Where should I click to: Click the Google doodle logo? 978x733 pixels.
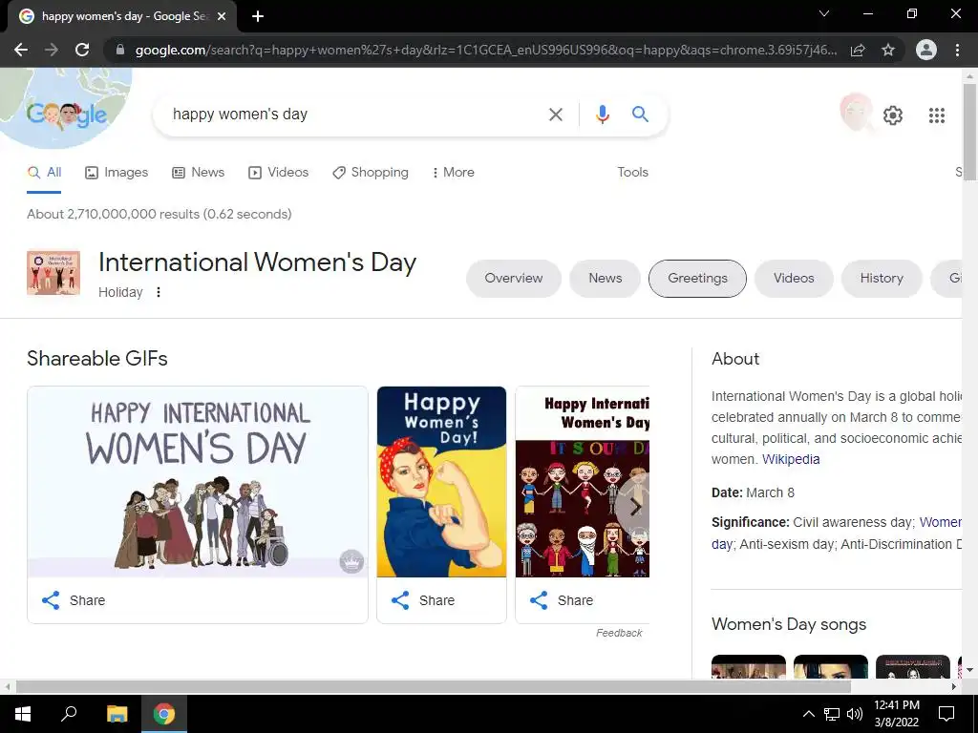(x=66, y=115)
